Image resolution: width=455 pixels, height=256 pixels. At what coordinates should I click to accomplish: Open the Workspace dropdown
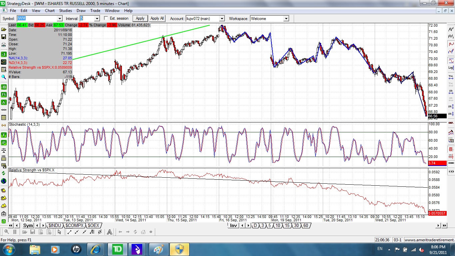(x=286, y=19)
